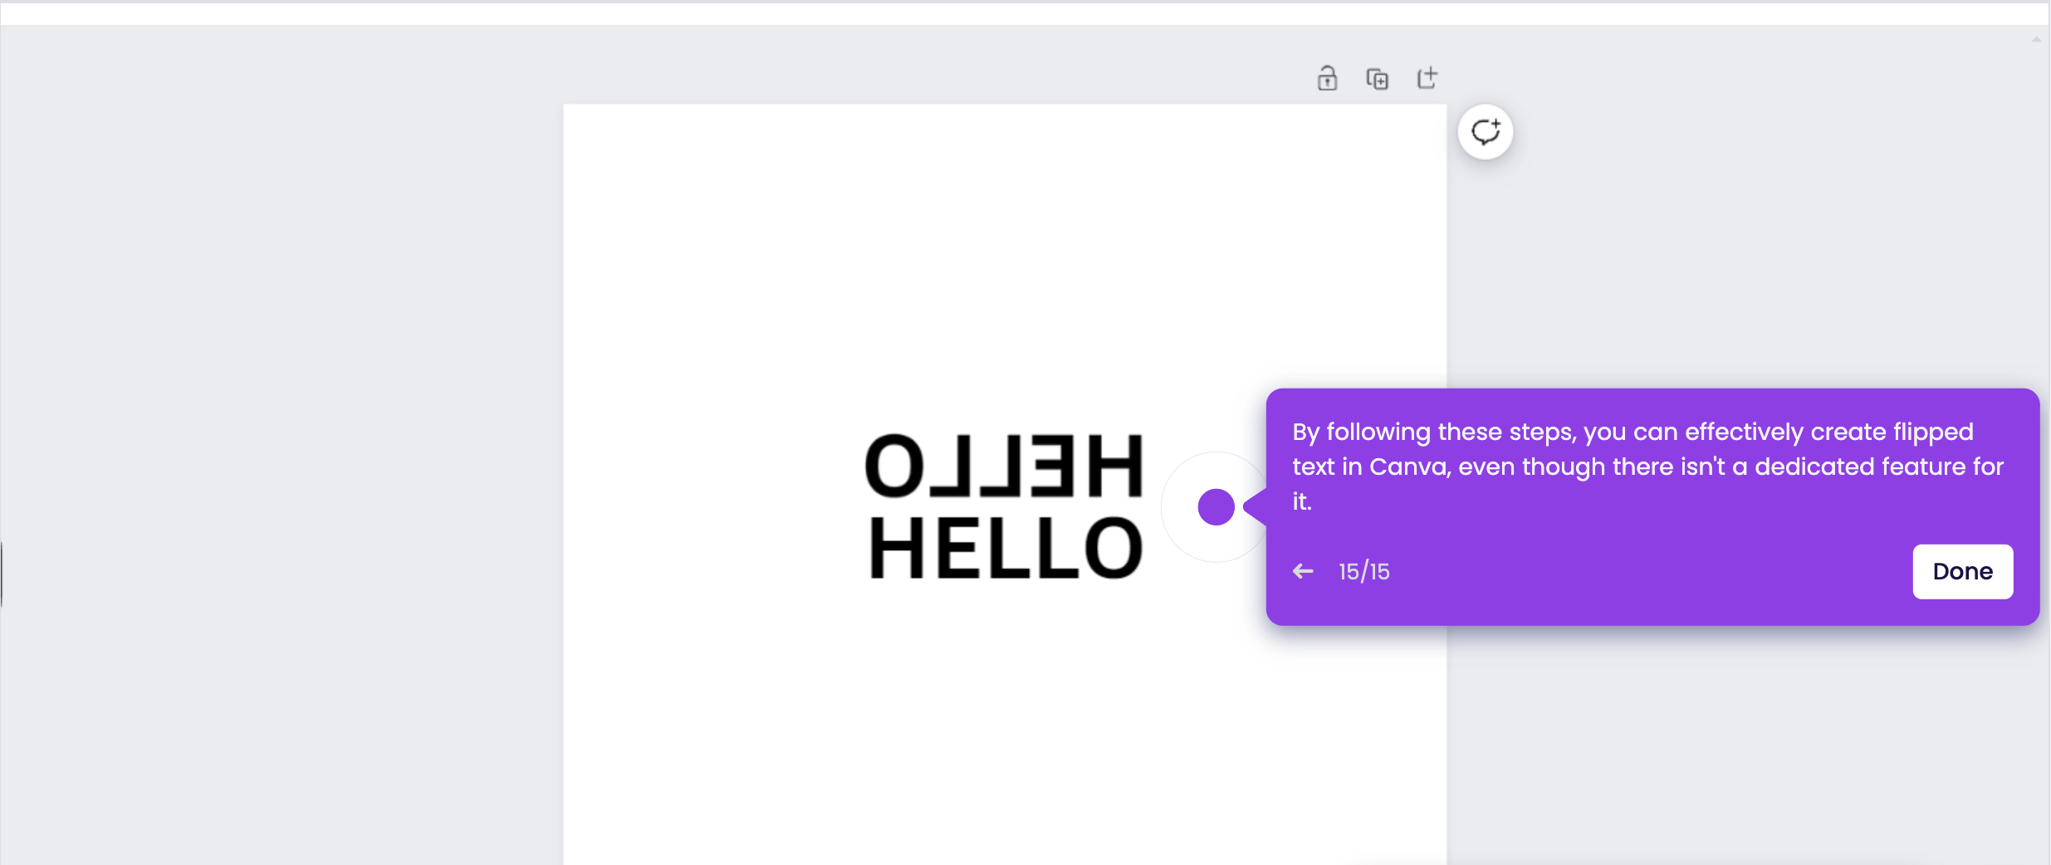Click the 15/15 tour progress indicator
Screen dimensions: 2051x865
click(x=1364, y=570)
